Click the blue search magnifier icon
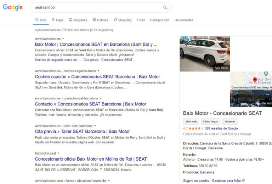This screenshot has height=184, width=272. click(x=165, y=7)
